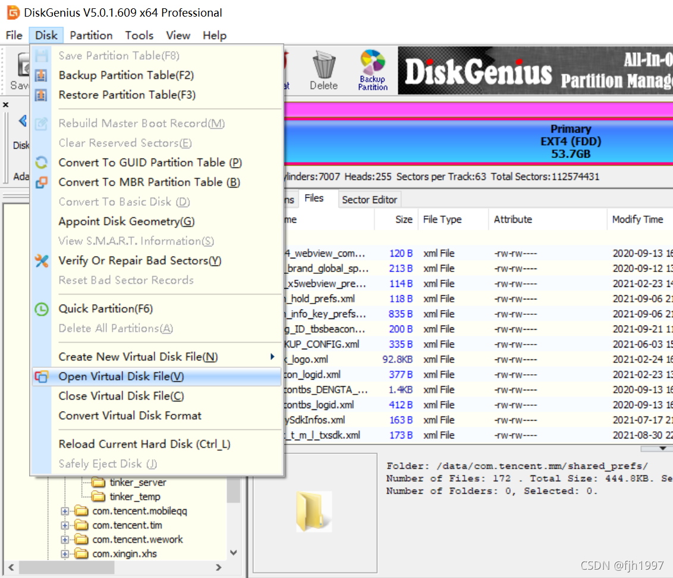The height and width of the screenshot is (578, 673).
Task: Expand com.tencent.mobileqq tree node
Action: 65,511
